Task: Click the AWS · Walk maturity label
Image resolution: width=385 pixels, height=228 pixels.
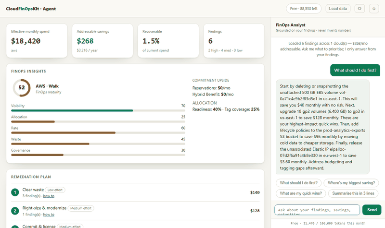Action: click(x=47, y=86)
